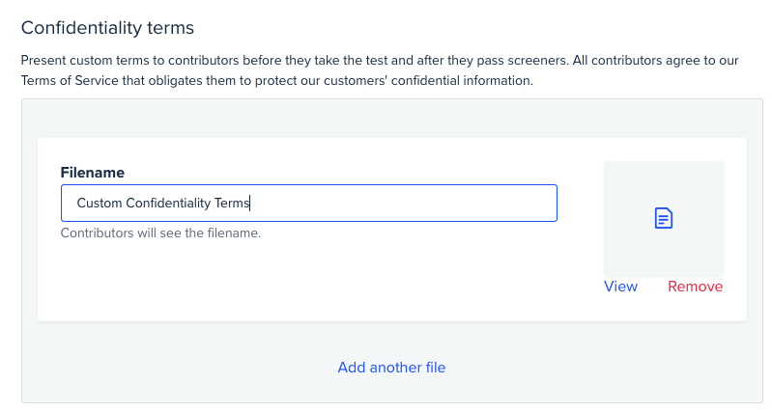772x410 pixels.
Task: Click the word 'Confidentiality' in filename input
Action: (x=168, y=203)
